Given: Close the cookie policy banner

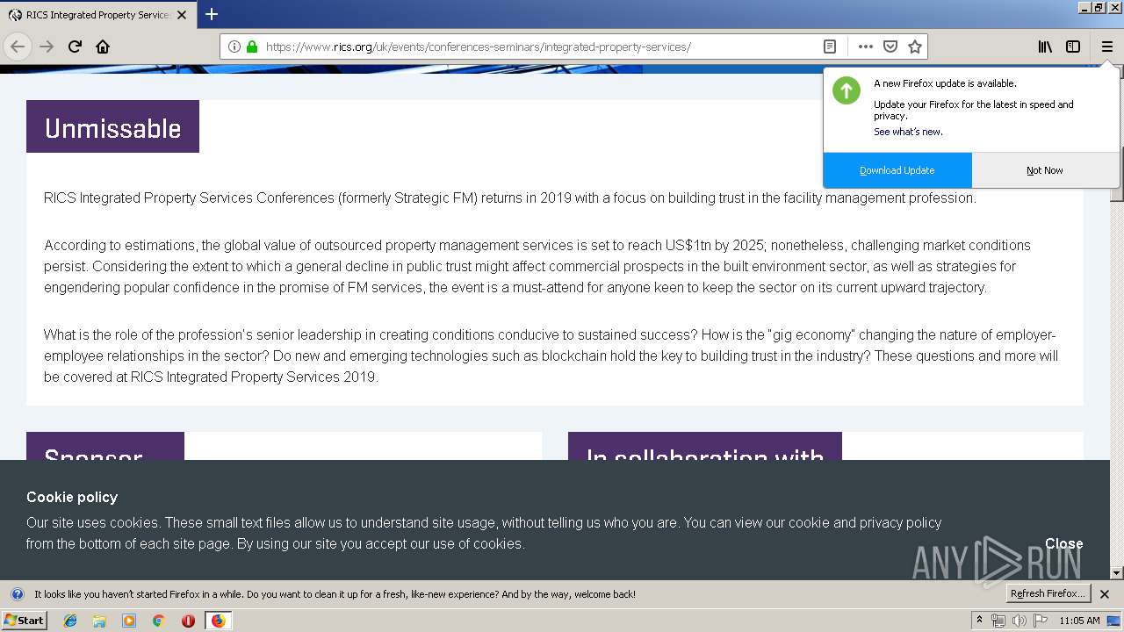Looking at the screenshot, I should [1063, 543].
